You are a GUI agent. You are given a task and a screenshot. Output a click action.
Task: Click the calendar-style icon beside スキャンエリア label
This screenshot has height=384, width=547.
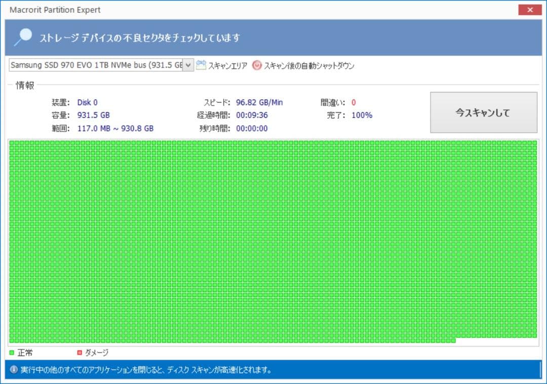(201, 65)
